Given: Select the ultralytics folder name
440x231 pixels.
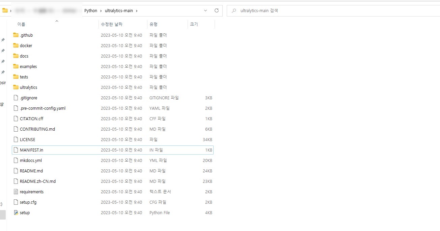Looking at the screenshot, I should pos(28,87).
